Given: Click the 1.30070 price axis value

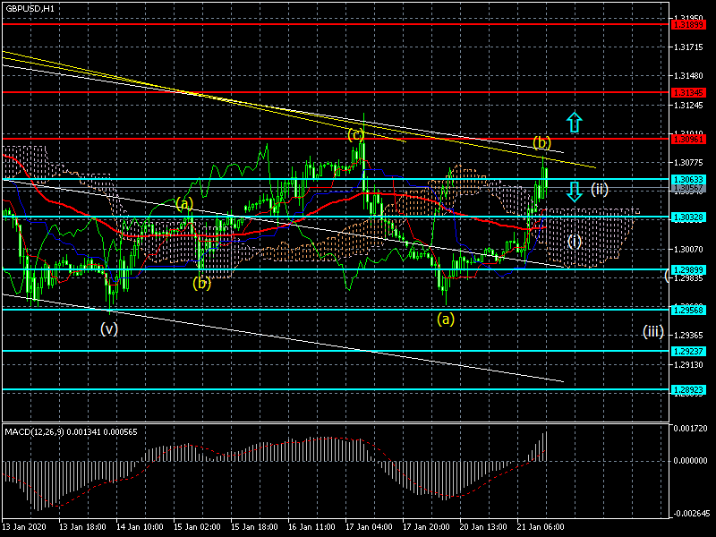Looking at the screenshot, I should pyautogui.click(x=688, y=250).
